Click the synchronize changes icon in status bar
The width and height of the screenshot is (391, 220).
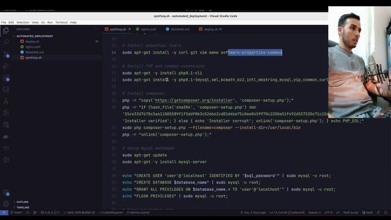pos(27,213)
